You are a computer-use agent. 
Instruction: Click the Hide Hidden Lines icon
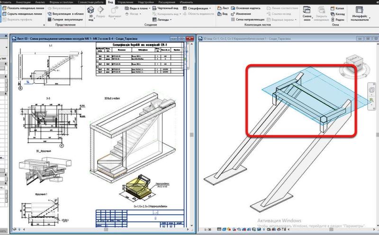click(4, 14)
